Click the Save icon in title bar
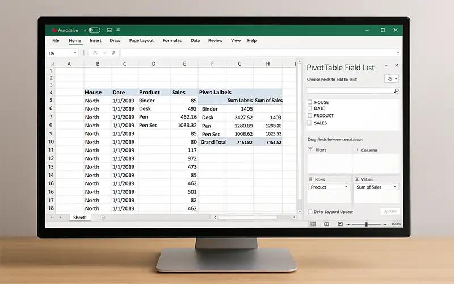 (x=108, y=30)
